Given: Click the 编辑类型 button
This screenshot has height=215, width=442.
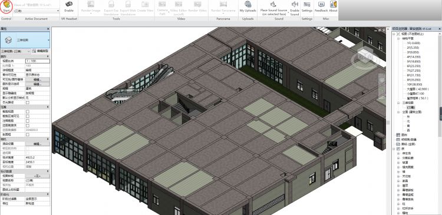Looking at the screenshot, I should [40, 51].
